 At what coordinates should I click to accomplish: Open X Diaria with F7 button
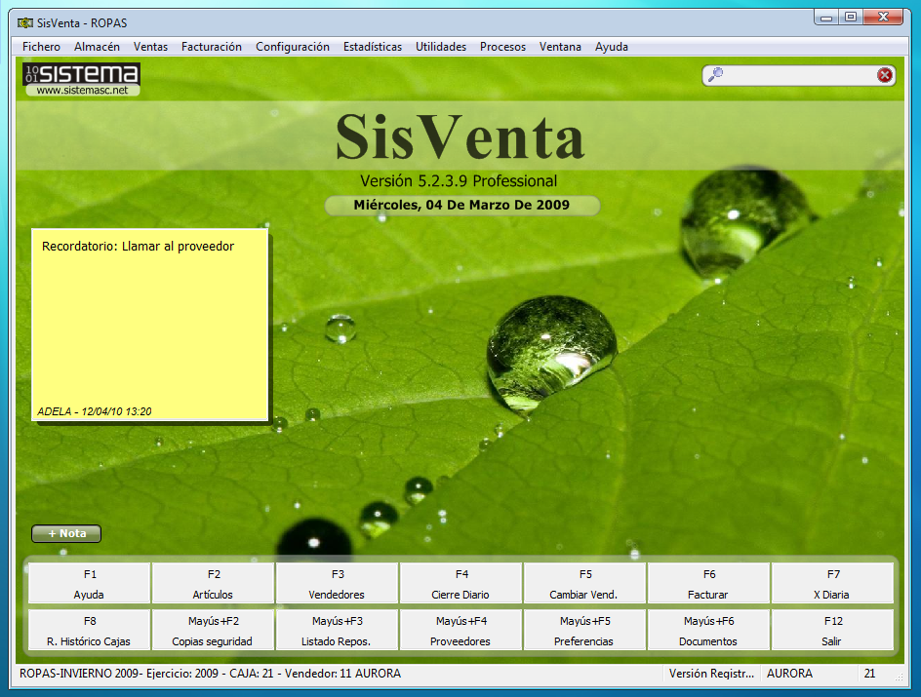[833, 583]
